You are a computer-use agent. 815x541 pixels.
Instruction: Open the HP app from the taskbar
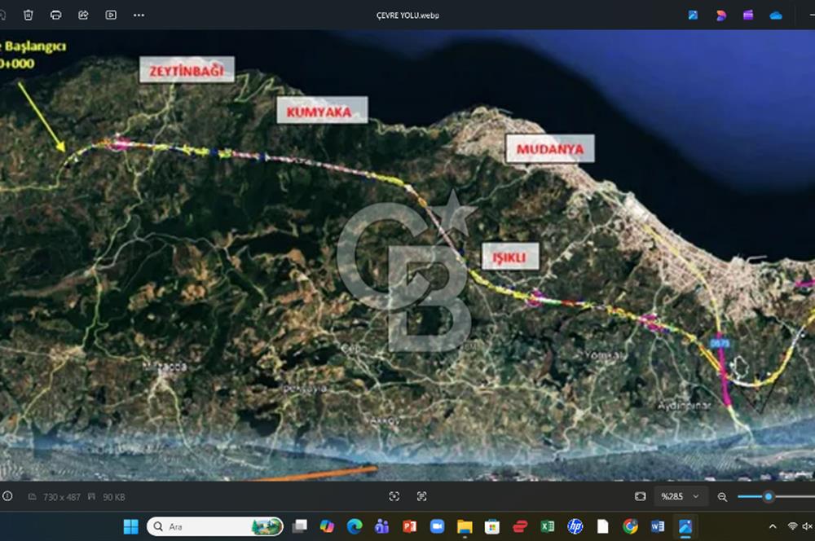[575, 526]
